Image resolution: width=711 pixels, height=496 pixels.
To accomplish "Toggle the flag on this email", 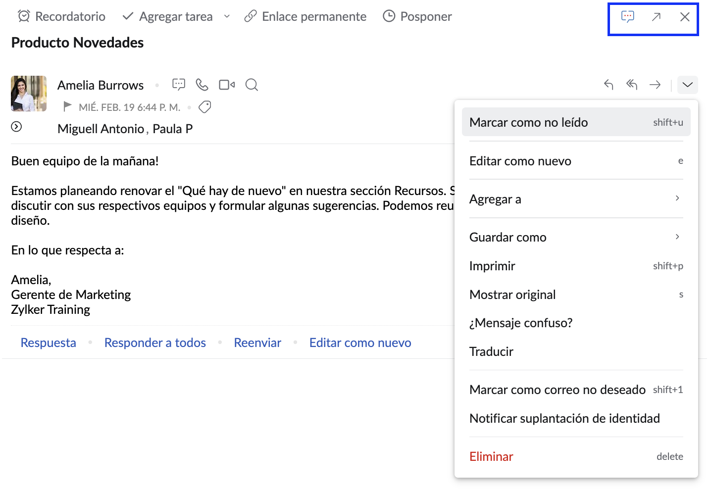I will (67, 106).
